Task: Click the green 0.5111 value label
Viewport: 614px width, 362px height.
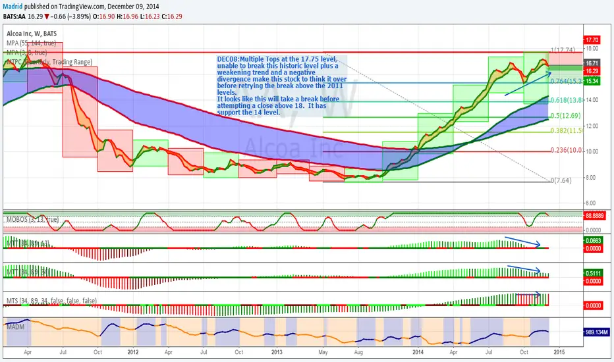Action: (x=593, y=274)
